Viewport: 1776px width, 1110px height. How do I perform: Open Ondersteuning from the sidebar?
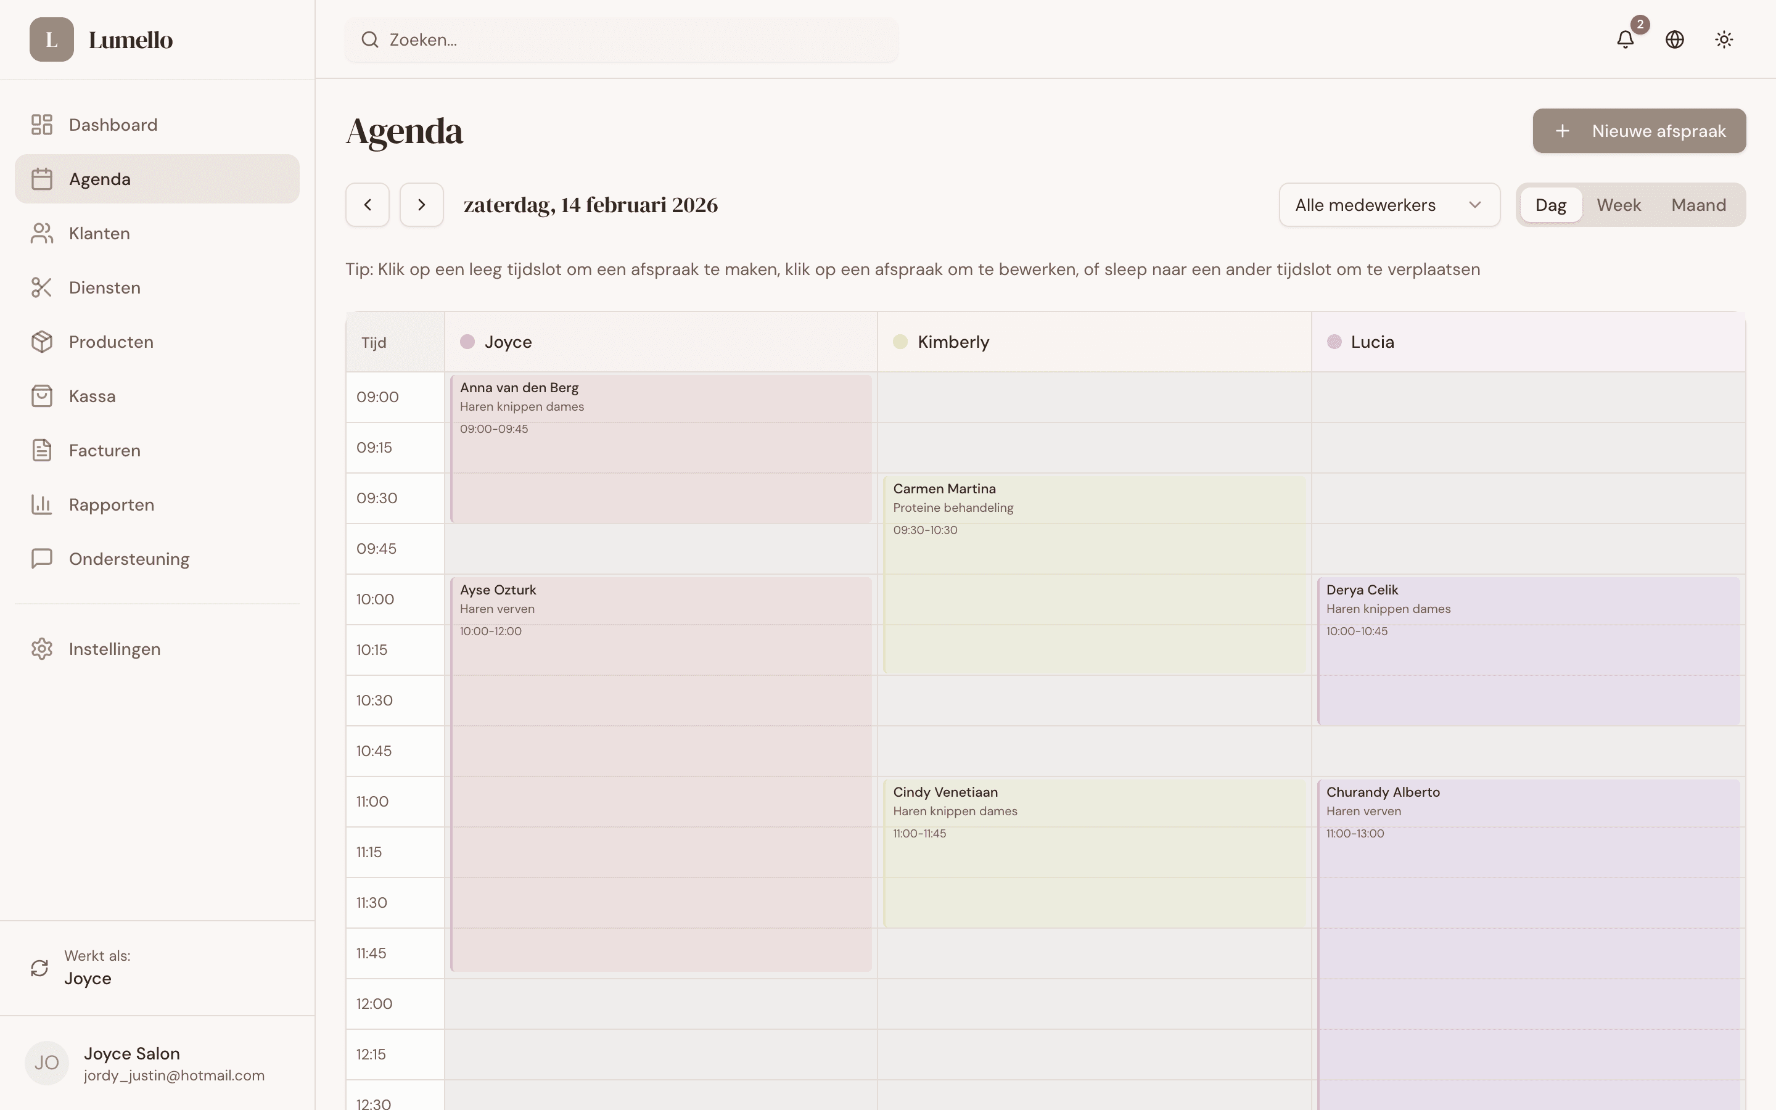click(x=129, y=559)
